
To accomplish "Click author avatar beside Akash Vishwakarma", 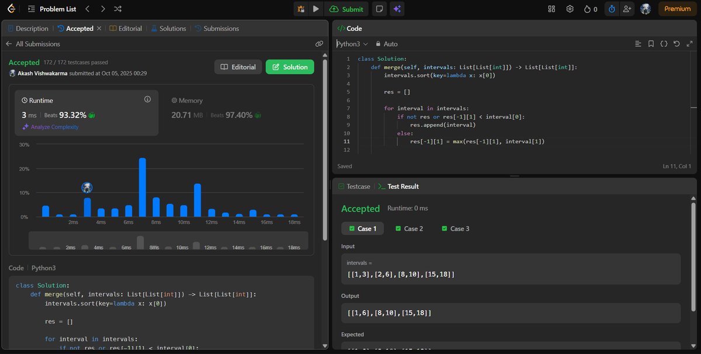I will click(12, 74).
